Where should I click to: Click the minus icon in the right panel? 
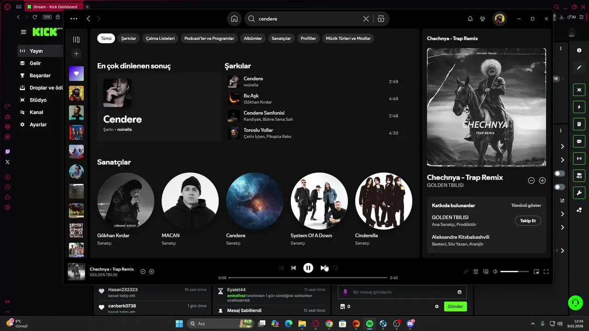[531, 181]
